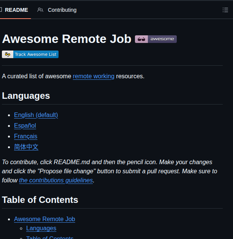Open the outline list icon

[225, 10]
